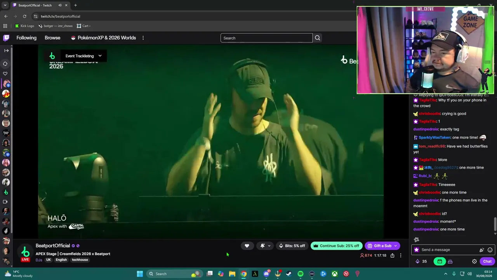Select the techhouse tag
The width and height of the screenshot is (497, 280).
pyautogui.click(x=80, y=260)
